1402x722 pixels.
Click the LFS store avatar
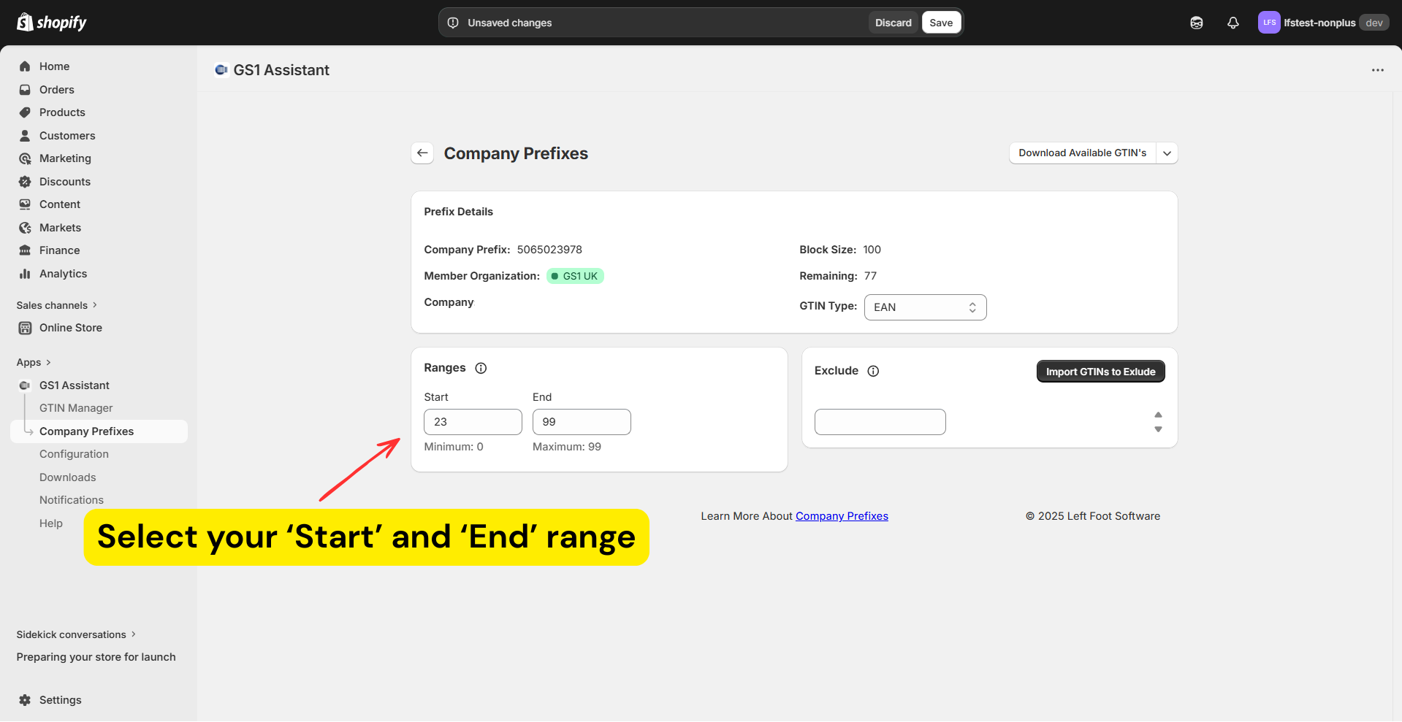(1270, 23)
